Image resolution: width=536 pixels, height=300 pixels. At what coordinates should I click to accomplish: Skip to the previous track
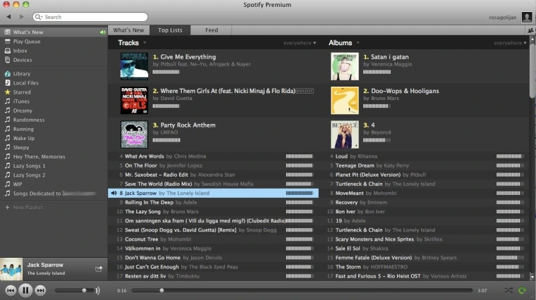11,290
